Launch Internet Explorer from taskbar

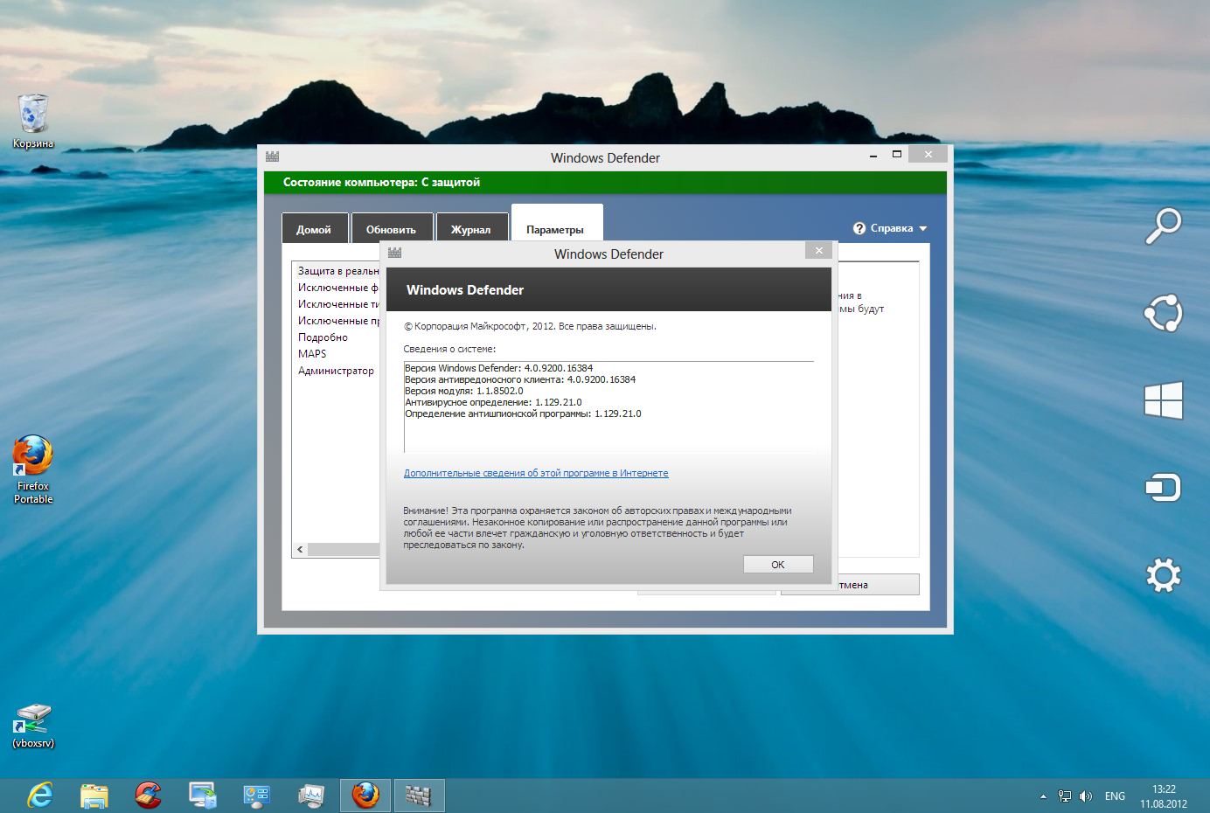pos(40,796)
